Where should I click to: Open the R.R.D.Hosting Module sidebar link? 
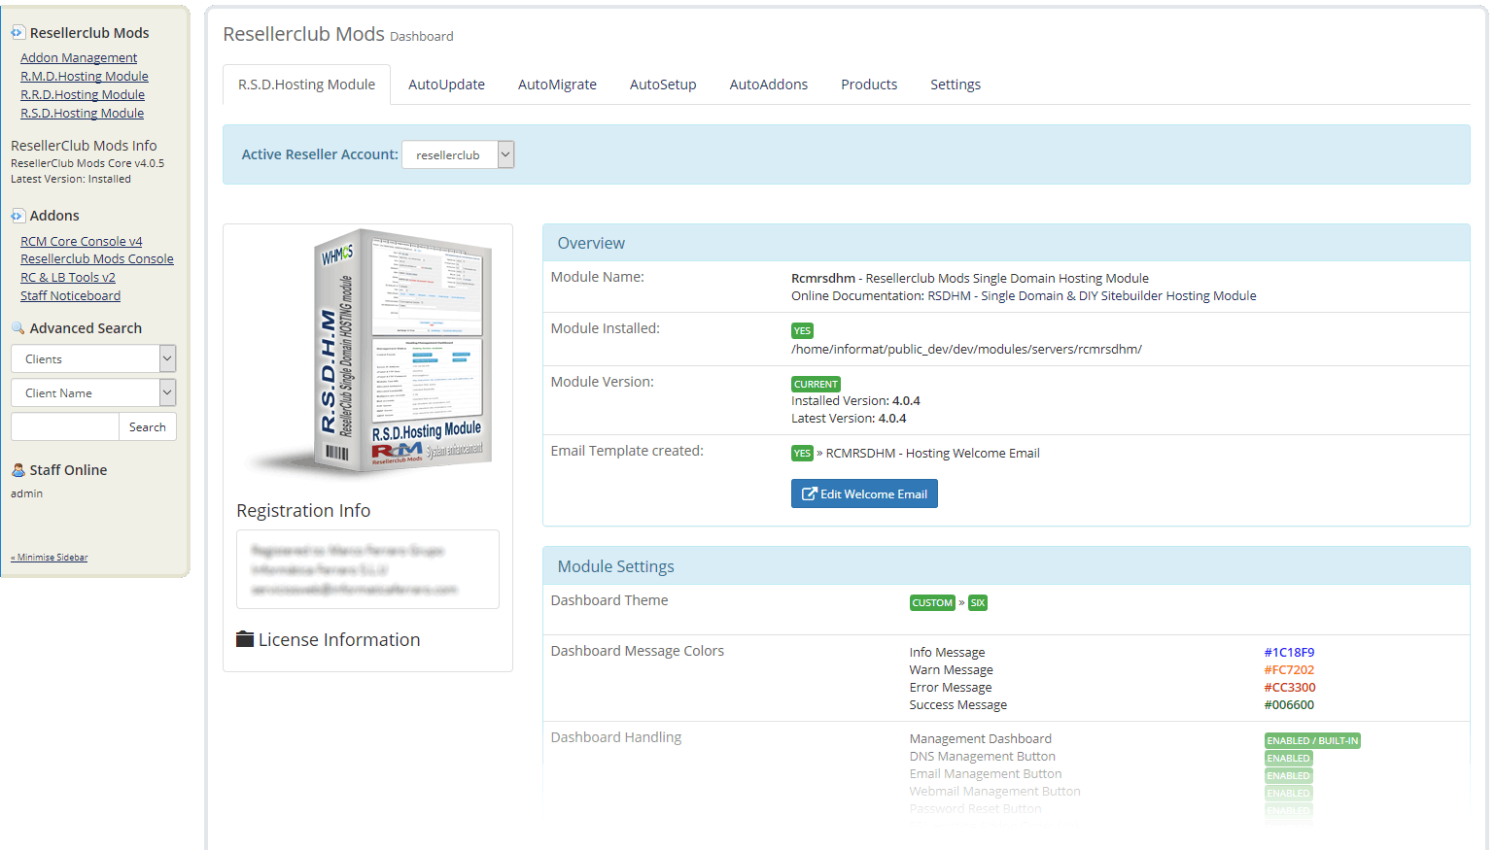(x=83, y=95)
